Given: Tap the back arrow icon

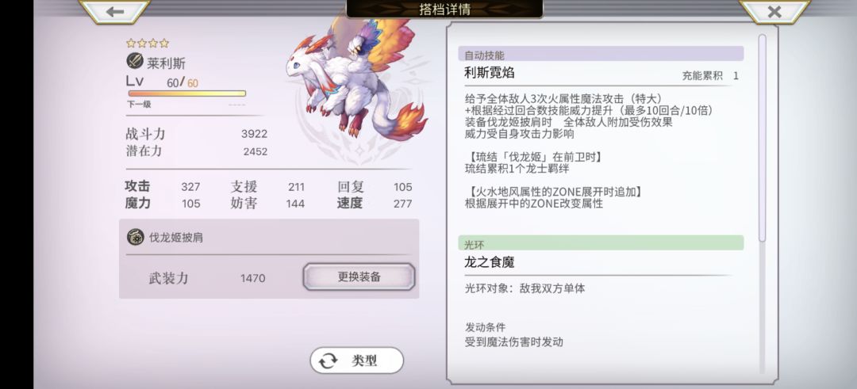Looking at the screenshot, I should click(x=115, y=12).
